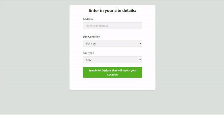224x115 pixels.
Task: Click the Address label
Action: [x=88, y=19]
